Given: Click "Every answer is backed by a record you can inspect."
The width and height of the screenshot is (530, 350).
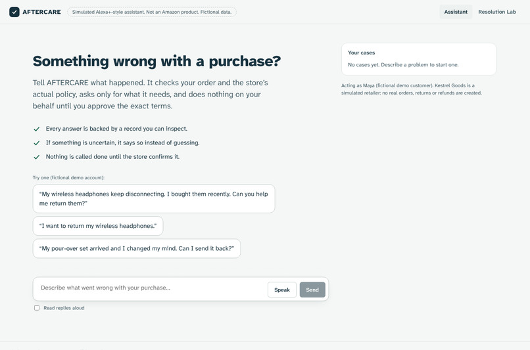Looking at the screenshot, I should (116, 129).
